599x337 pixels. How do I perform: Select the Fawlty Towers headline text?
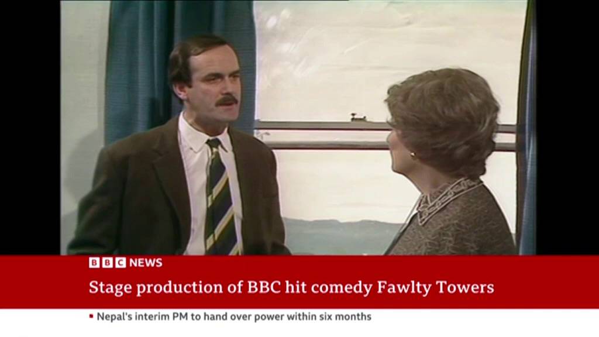[x=291, y=287]
